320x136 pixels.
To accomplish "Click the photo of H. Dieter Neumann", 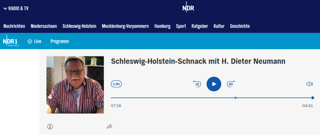I will (75, 85).
